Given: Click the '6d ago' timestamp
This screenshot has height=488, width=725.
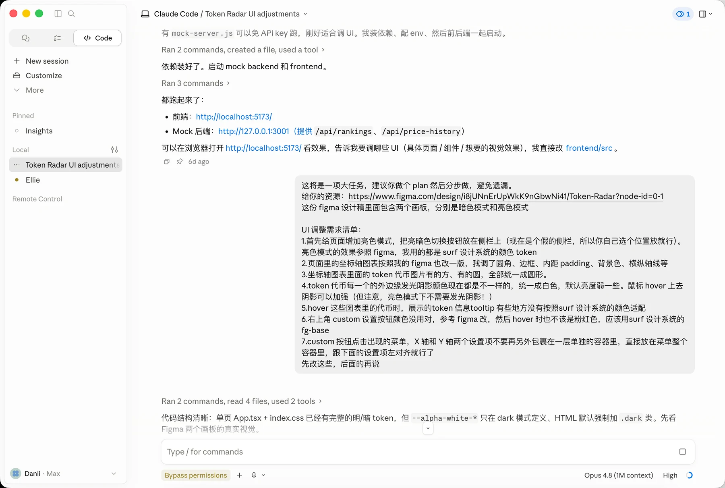Looking at the screenshot, I should click(199, 162).
